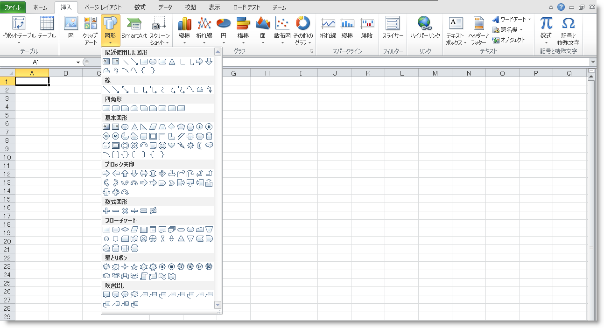Select the smiley face shape
604x328 pixels.
(x=162, y=146)
